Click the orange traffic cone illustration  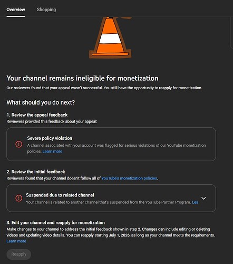(110, 37)
